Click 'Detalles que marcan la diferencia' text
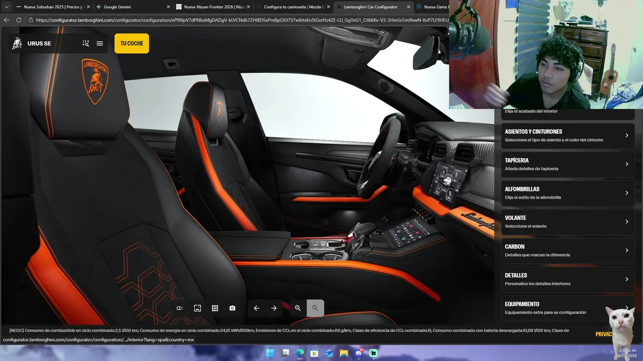Viewport: 643px width, 361px height. pyautogui.click(x=538, y=255)
